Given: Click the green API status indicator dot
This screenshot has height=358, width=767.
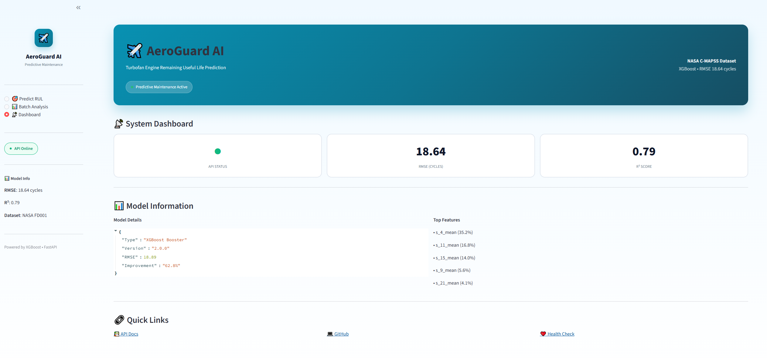Looking at the screenshot, I should pos(217,151).
